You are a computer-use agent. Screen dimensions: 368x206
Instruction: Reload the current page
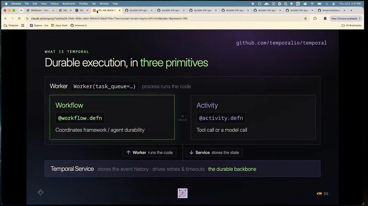(19, 18)
